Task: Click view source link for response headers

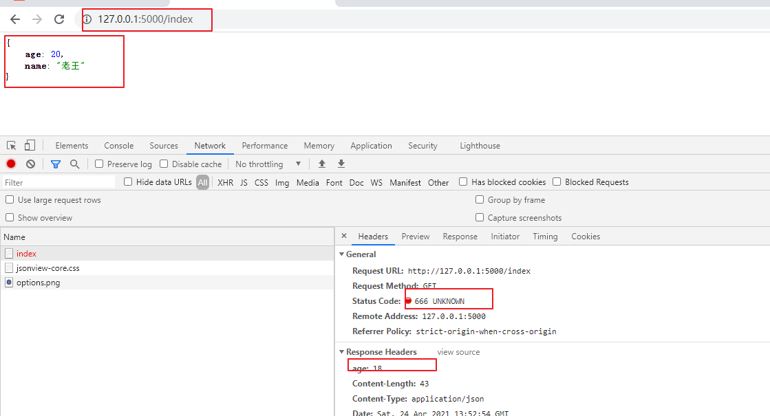Action: point(458,352)
